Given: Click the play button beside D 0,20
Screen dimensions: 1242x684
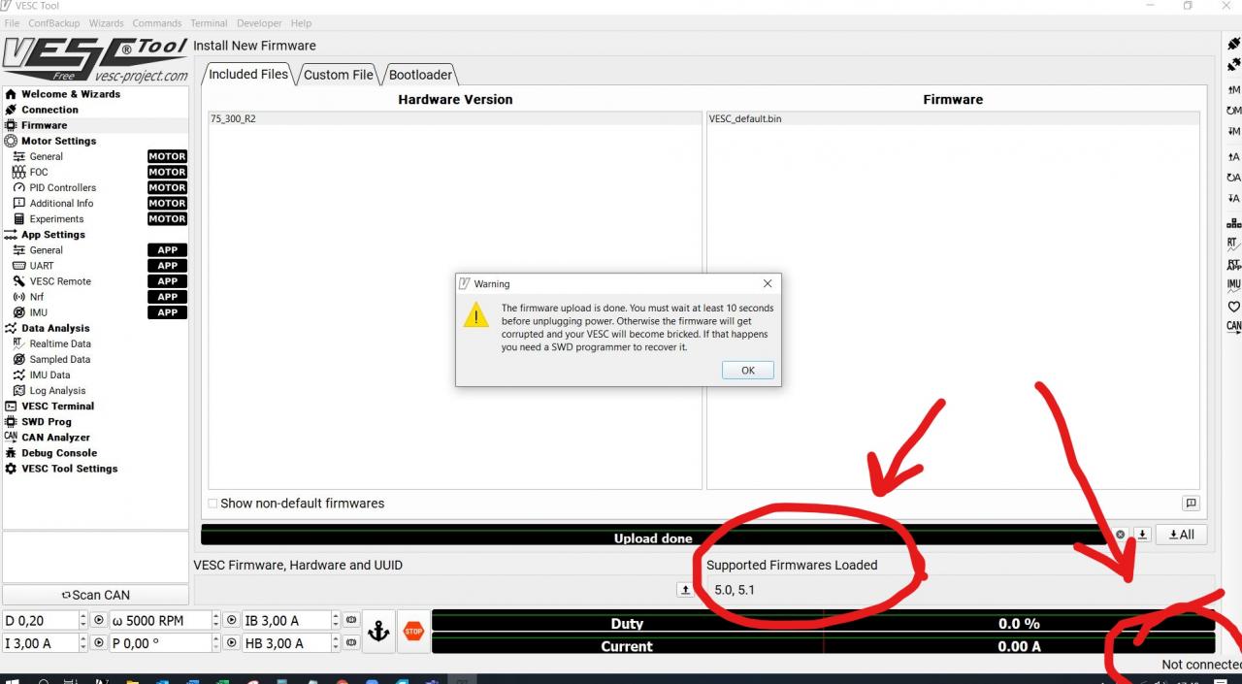Looking at the screenshot, I should [99, 620].
